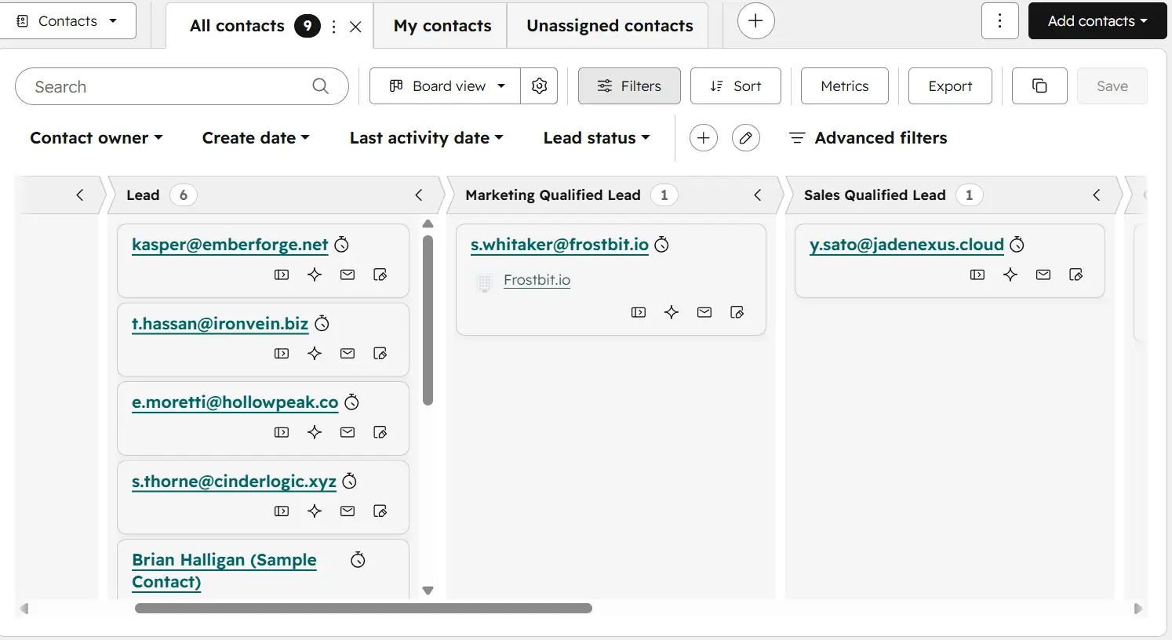
Task: Click the copy view icon button
Action: (x=1039, y=86)
